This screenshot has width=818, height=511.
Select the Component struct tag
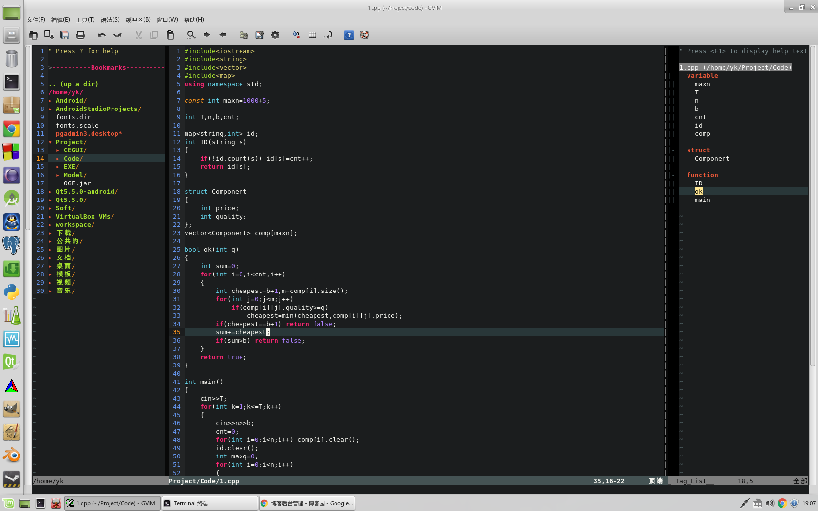712,159
